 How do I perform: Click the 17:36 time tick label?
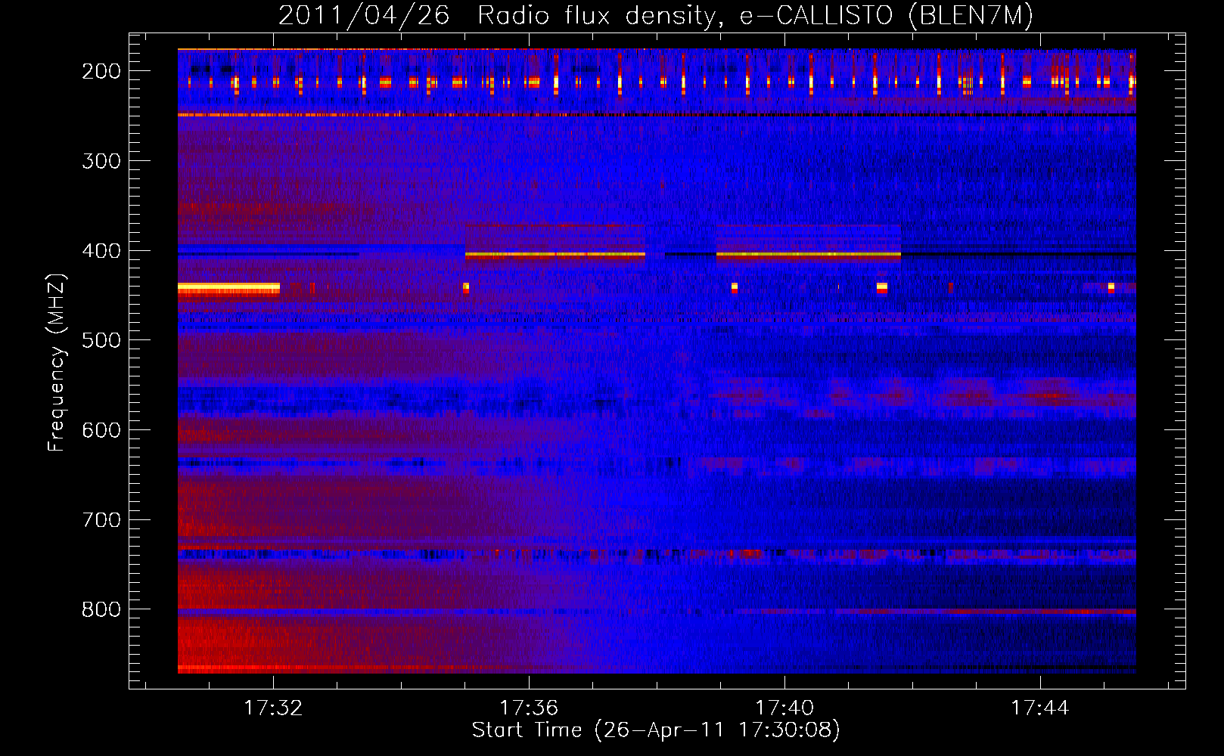click(529, 708)
